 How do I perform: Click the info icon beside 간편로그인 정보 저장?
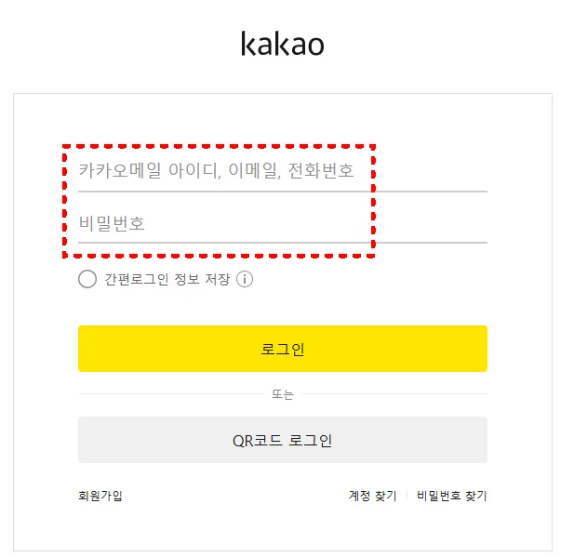tap(245, 279)
